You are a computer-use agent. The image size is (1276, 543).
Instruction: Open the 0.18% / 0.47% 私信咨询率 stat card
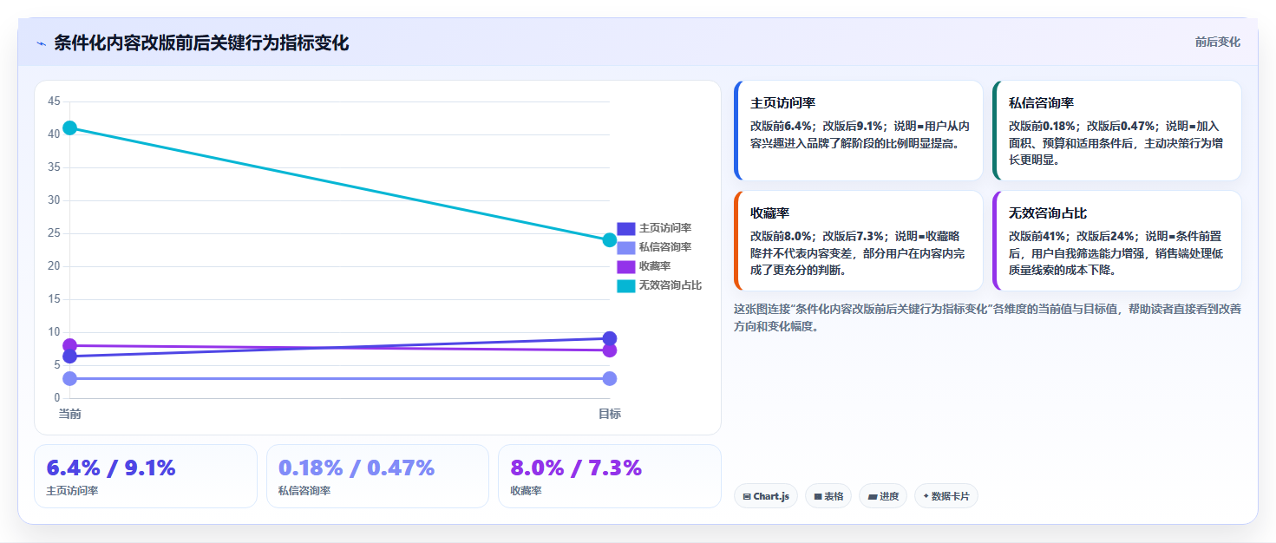point(378,476)
